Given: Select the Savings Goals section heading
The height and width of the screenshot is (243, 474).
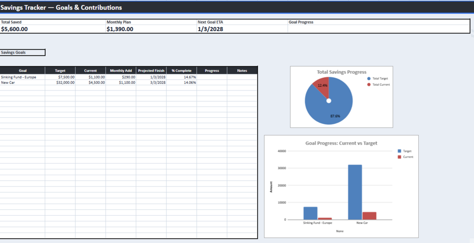Looking at the screenshot, I should pyautogui.click(x=23, y=53).
